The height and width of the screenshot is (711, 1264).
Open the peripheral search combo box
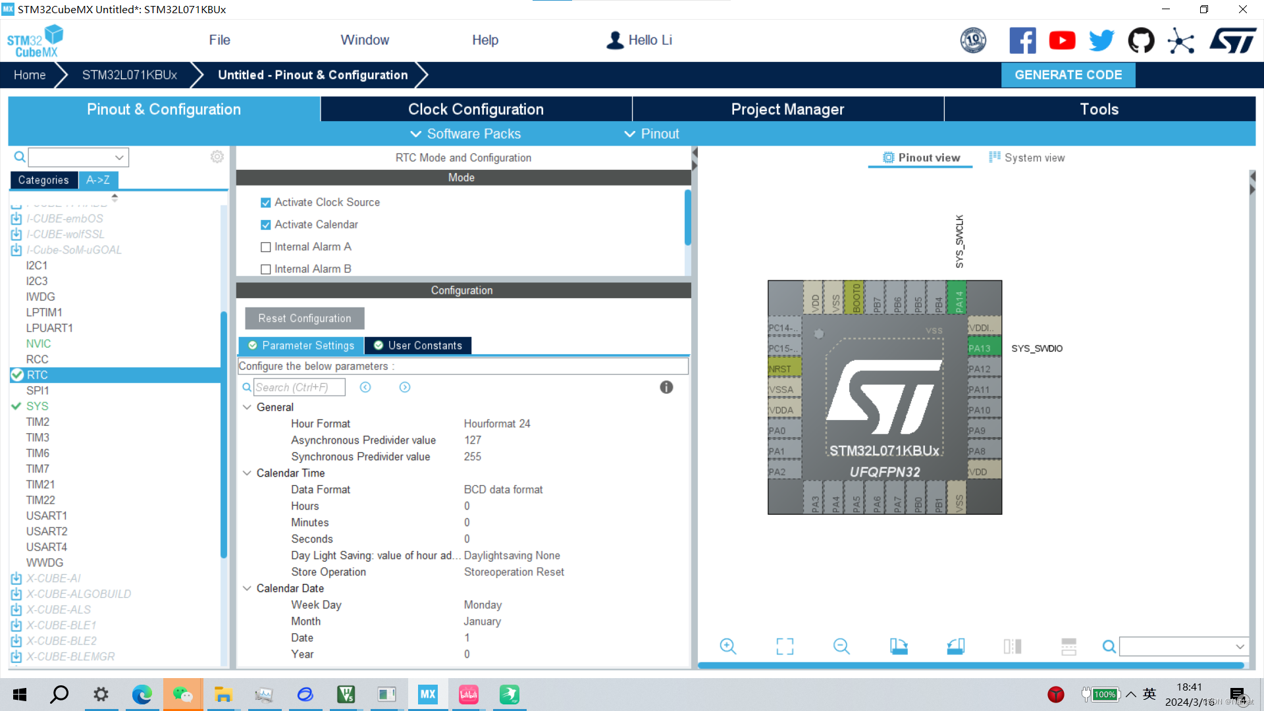click(78, 157)
